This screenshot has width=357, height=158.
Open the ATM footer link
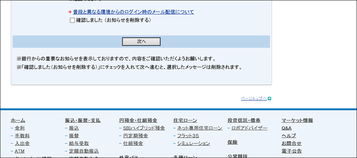[x=20, y=151]
